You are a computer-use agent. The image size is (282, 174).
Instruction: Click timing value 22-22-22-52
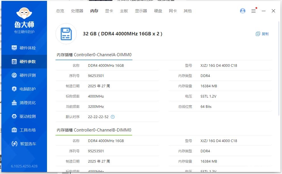click(98, 117)
